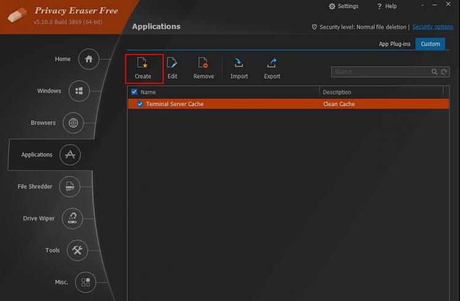The height and width of the screenshot is (301, 460).
Task: Open the Windows section icon
Action: point(79,91)
